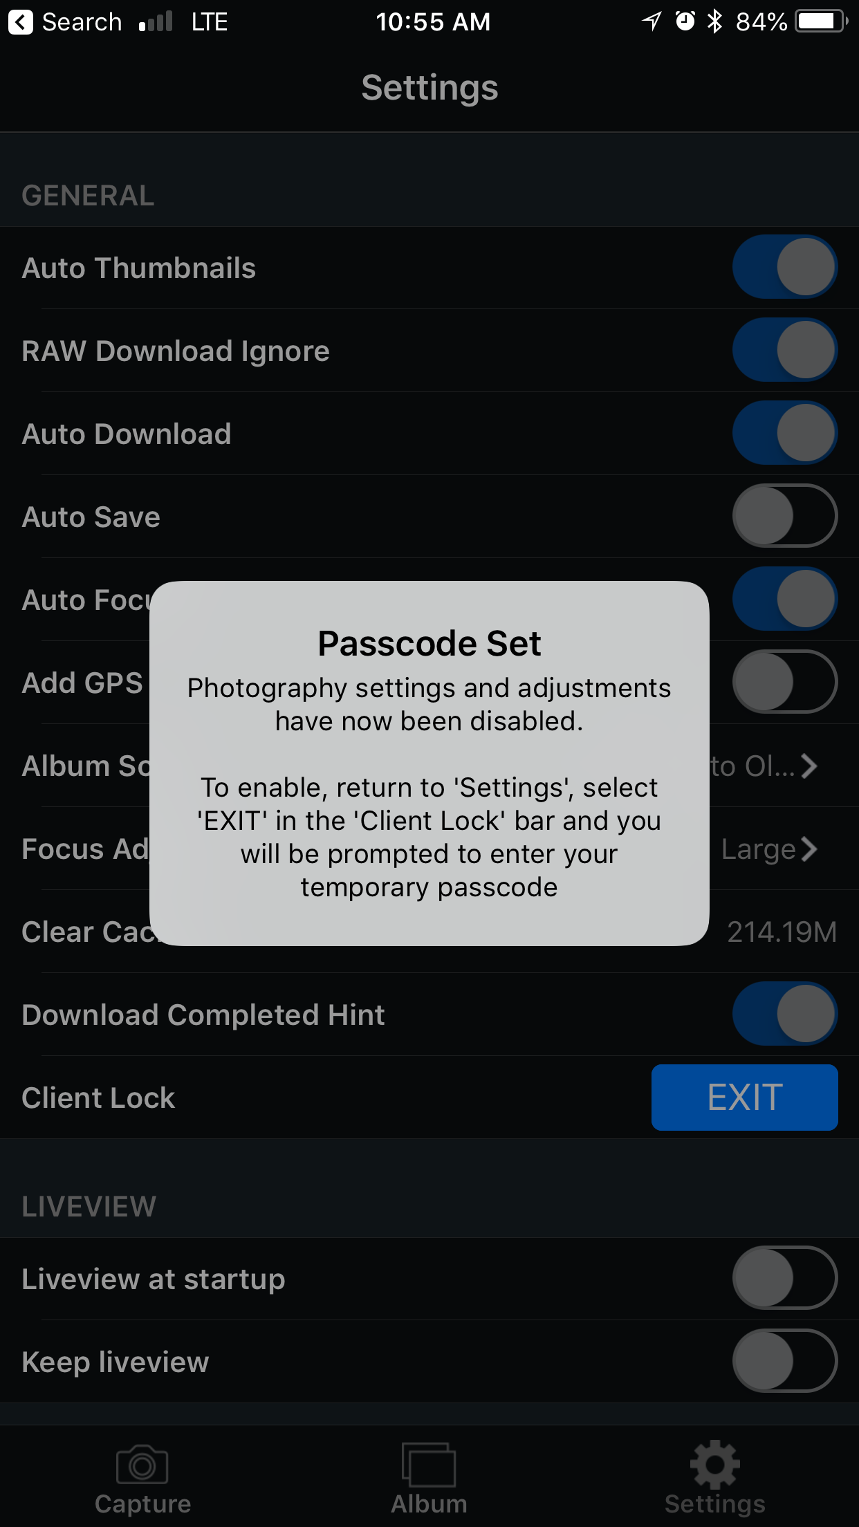The image size is (859, 1527).
Task: Tap the battery icon in status bar
Action: click(x=822, y=21)
